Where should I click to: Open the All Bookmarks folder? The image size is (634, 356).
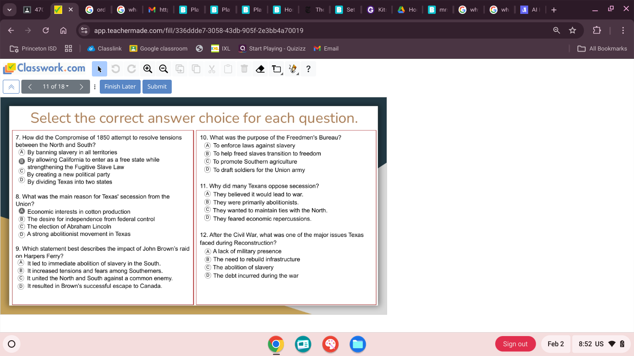602,48
